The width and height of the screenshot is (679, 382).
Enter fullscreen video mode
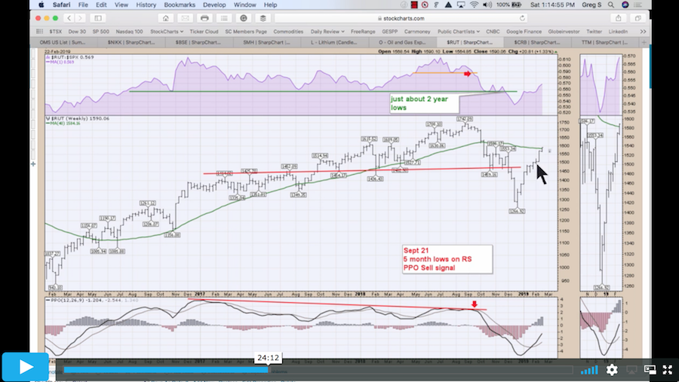point(668,369)
